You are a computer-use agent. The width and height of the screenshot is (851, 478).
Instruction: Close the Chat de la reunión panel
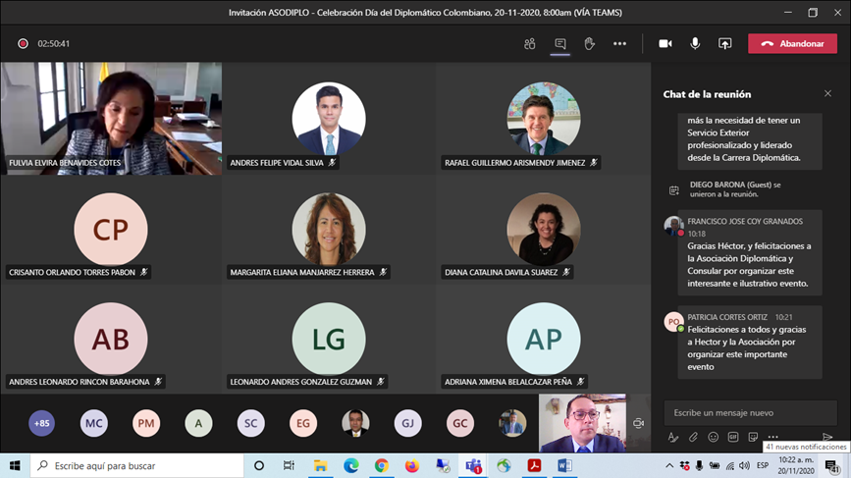pos(827,94)
